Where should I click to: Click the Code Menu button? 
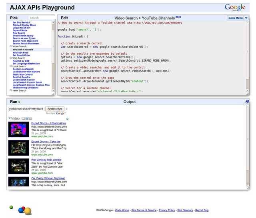click(236, 18)
